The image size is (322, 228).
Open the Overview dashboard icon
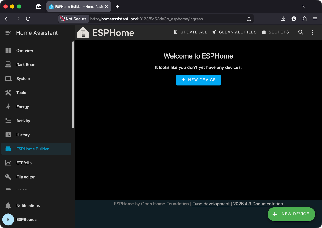[8, 50]
